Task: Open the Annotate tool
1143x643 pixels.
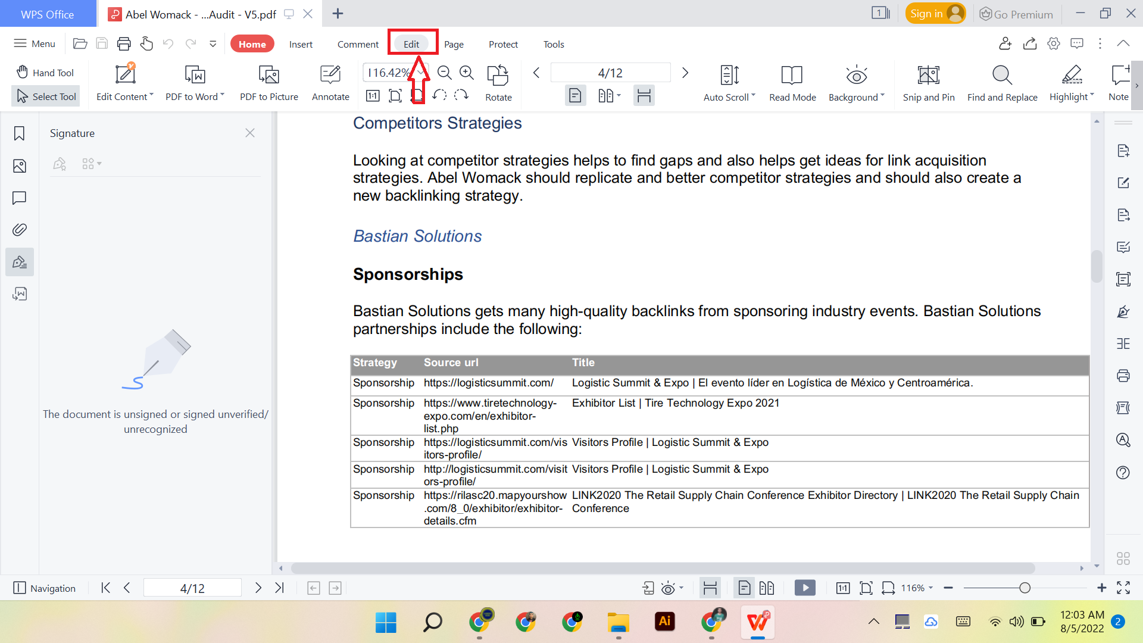Action: (x=330, y=83)
